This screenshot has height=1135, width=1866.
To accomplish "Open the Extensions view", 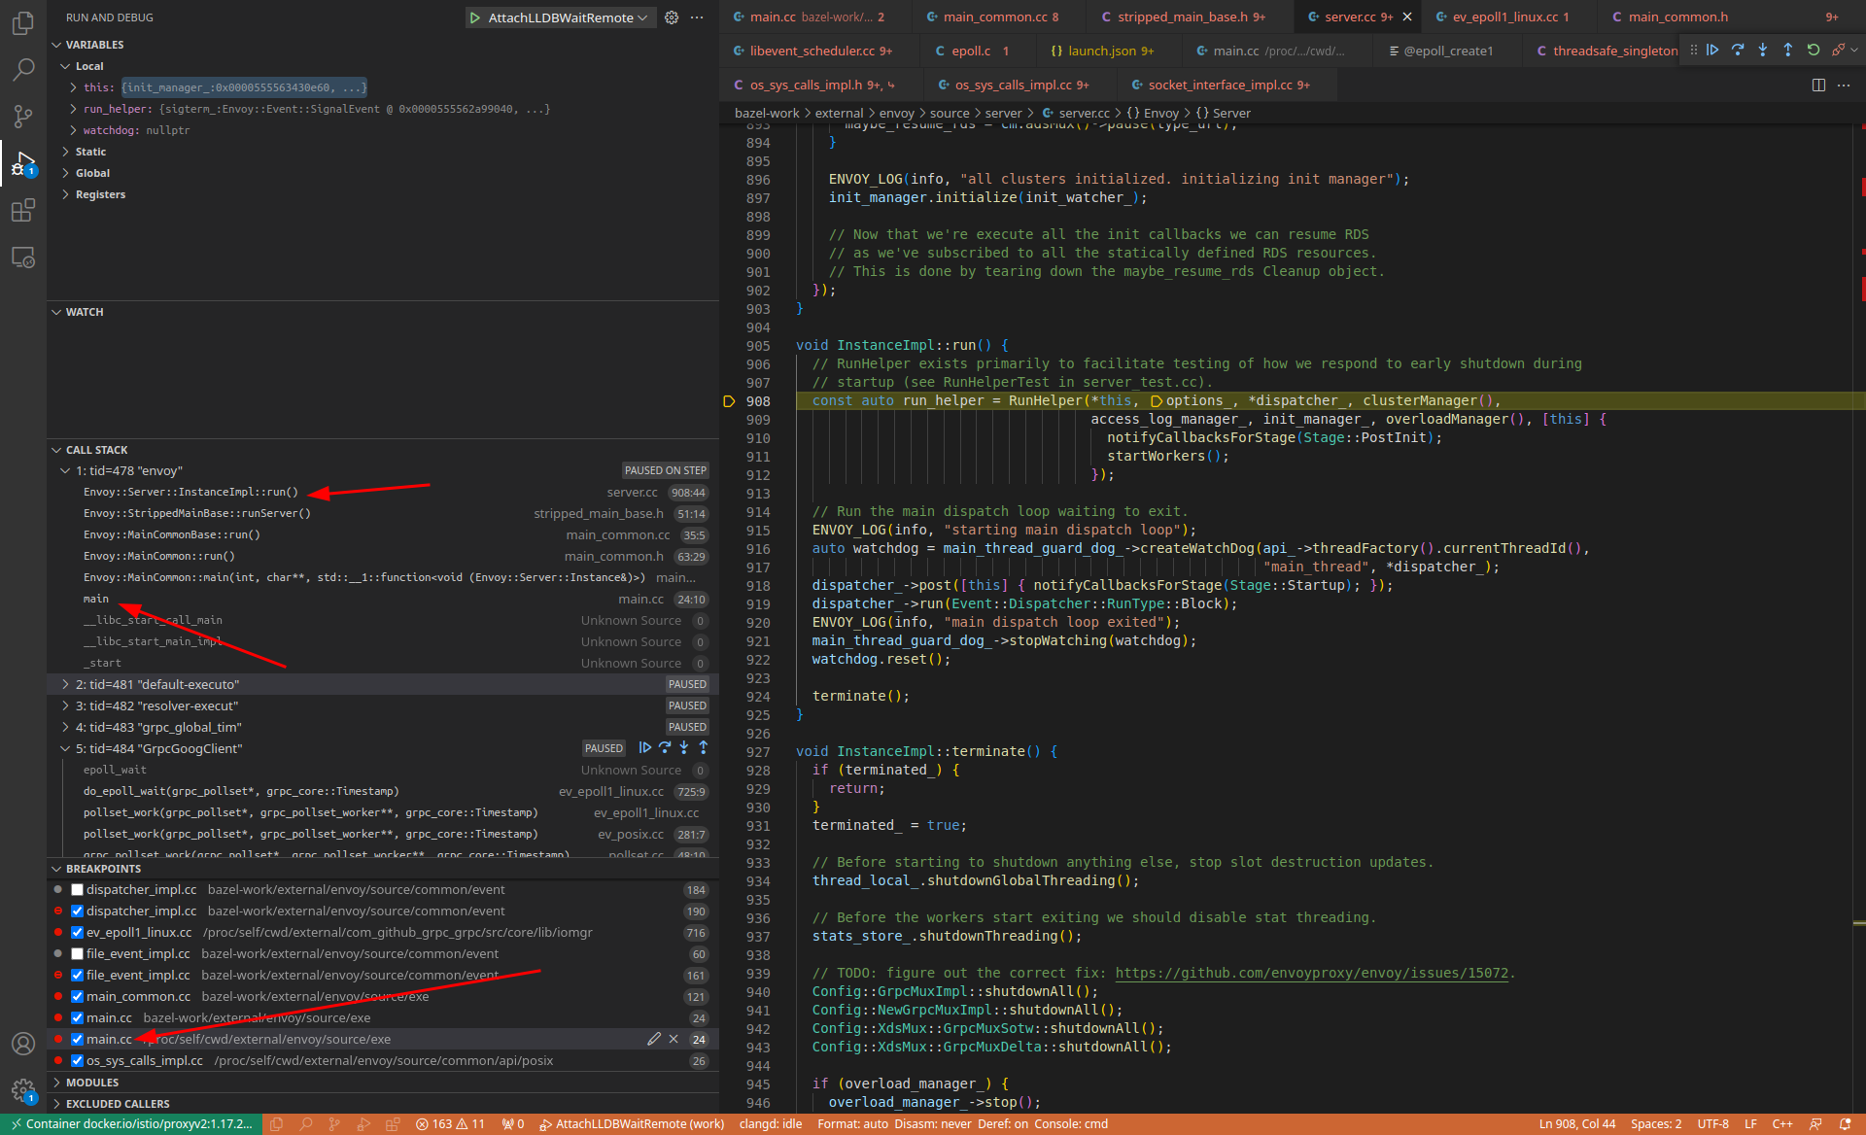I will [x=23, y=210].
